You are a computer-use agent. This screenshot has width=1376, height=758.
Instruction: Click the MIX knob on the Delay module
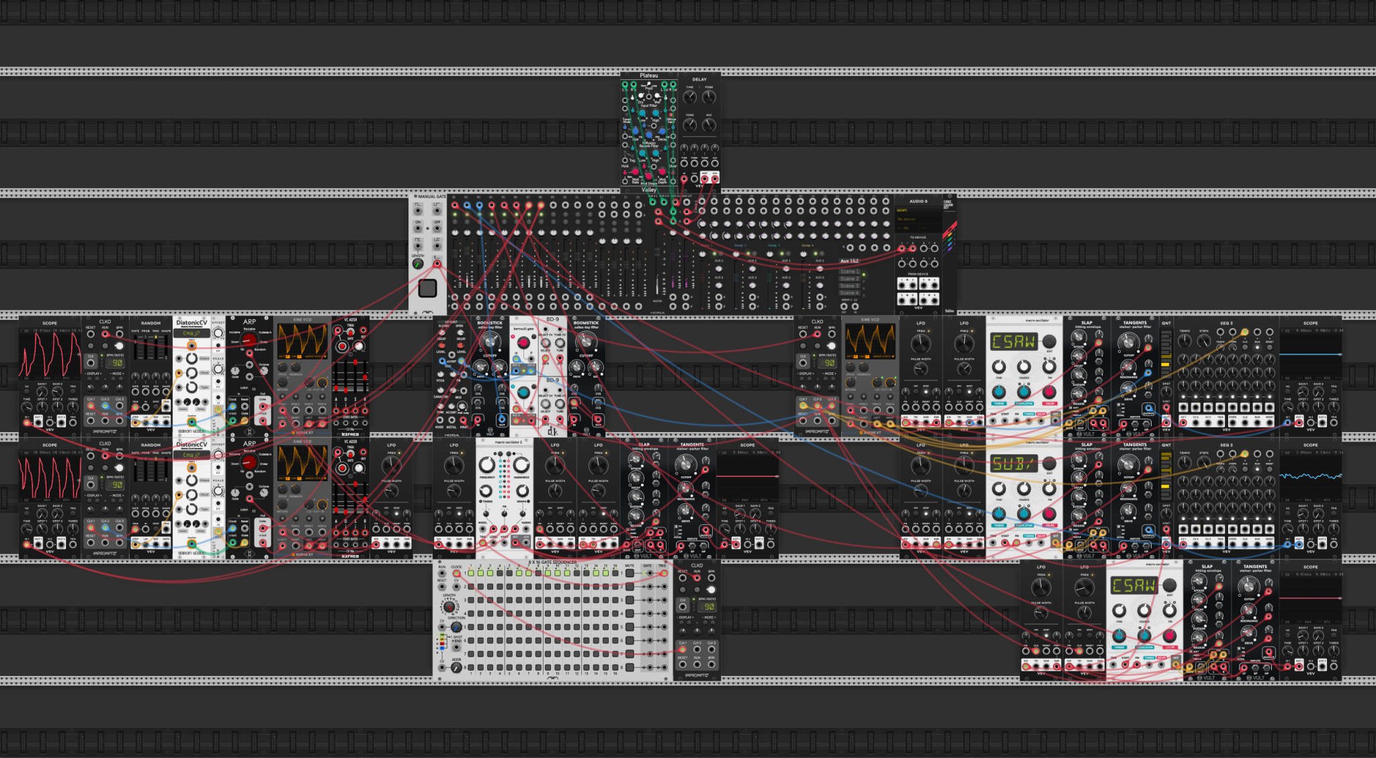point(709,125)
